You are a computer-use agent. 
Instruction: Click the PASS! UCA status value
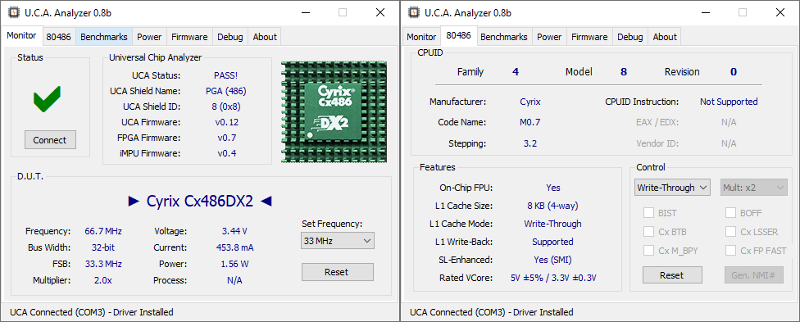pyautogui.click(x=225, y=75)
